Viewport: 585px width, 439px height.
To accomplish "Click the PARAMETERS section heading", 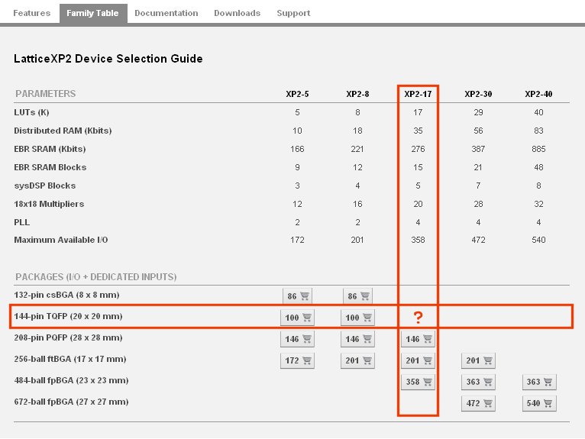I will [x=46, y=94].
